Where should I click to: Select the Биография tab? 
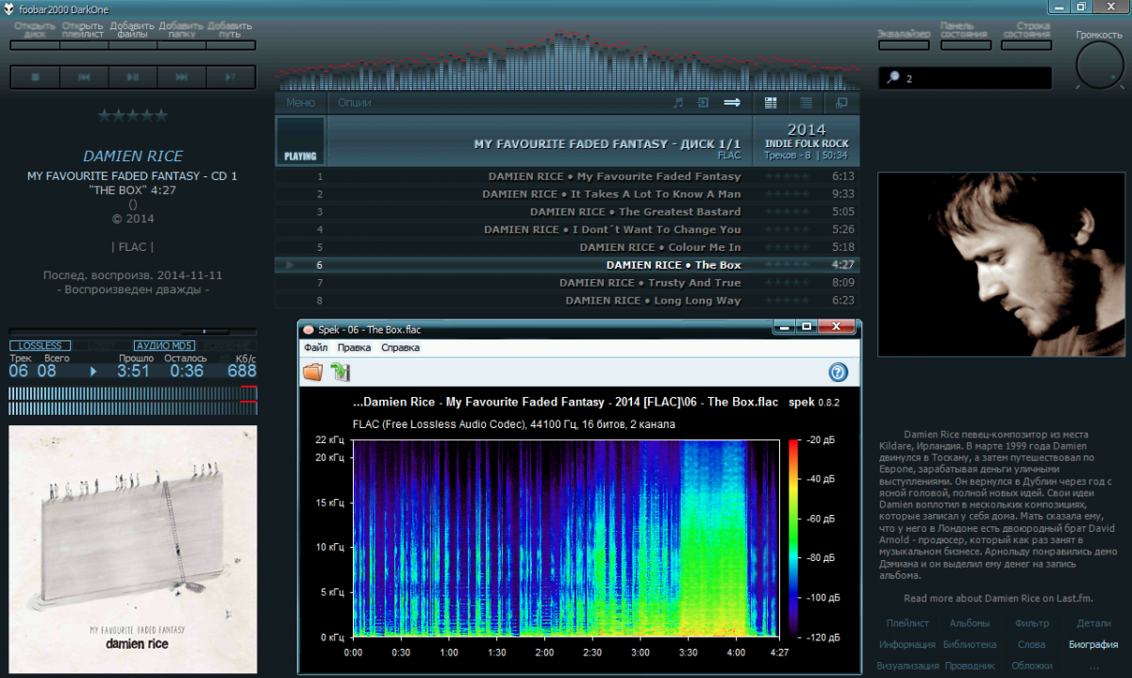pyautogui.click(x=1094, y=645)
